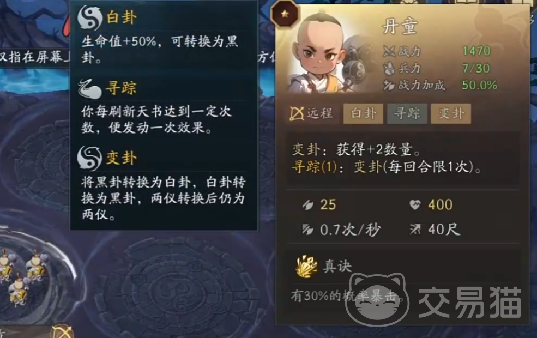Viewport: 537px width, 338px height.
Task: Click the 战力加成 50.0% stat row
Action: click(x=440, y=85)
